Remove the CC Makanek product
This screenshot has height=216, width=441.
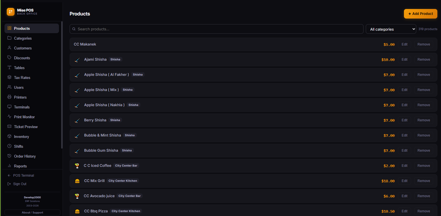point(424,44)
